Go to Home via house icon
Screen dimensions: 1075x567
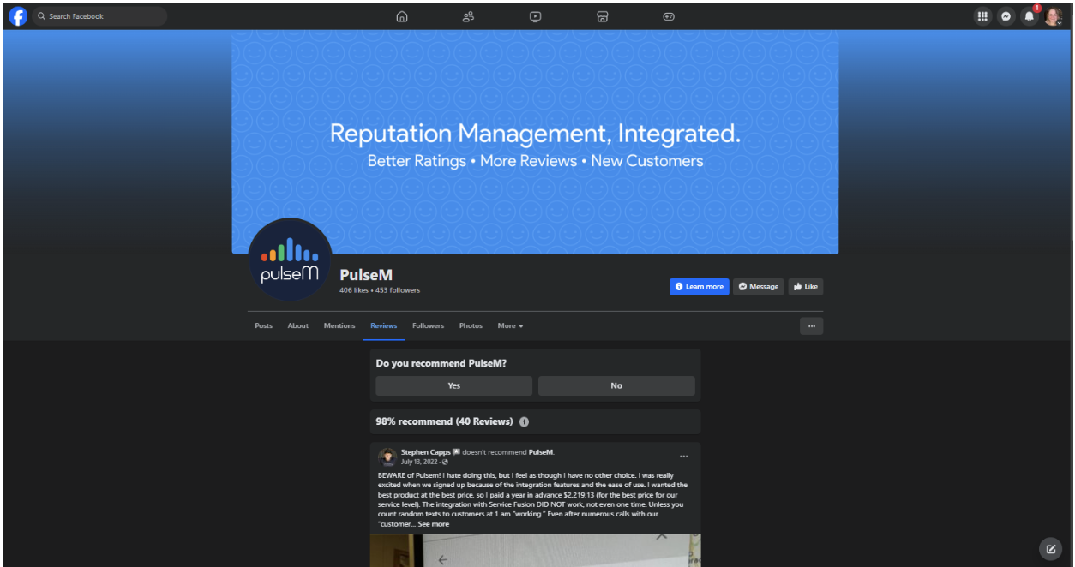(402, 16)
